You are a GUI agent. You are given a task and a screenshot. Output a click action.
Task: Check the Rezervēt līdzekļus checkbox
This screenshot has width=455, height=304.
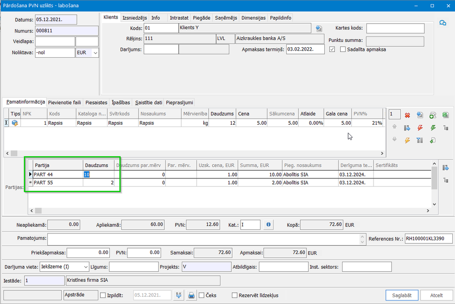[x=235, y=295]
